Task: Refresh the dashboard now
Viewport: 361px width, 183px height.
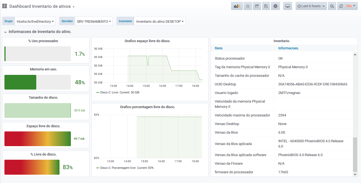Action: [341, 6]
